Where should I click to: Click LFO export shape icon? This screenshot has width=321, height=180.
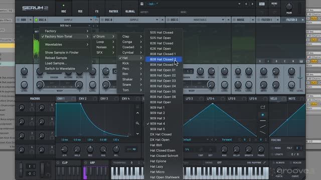(263, 107)
